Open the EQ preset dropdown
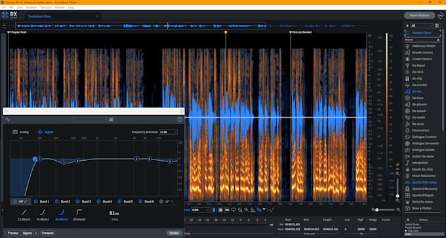The height and width of the screenshot is (238, 446). (x=90, y=120)
